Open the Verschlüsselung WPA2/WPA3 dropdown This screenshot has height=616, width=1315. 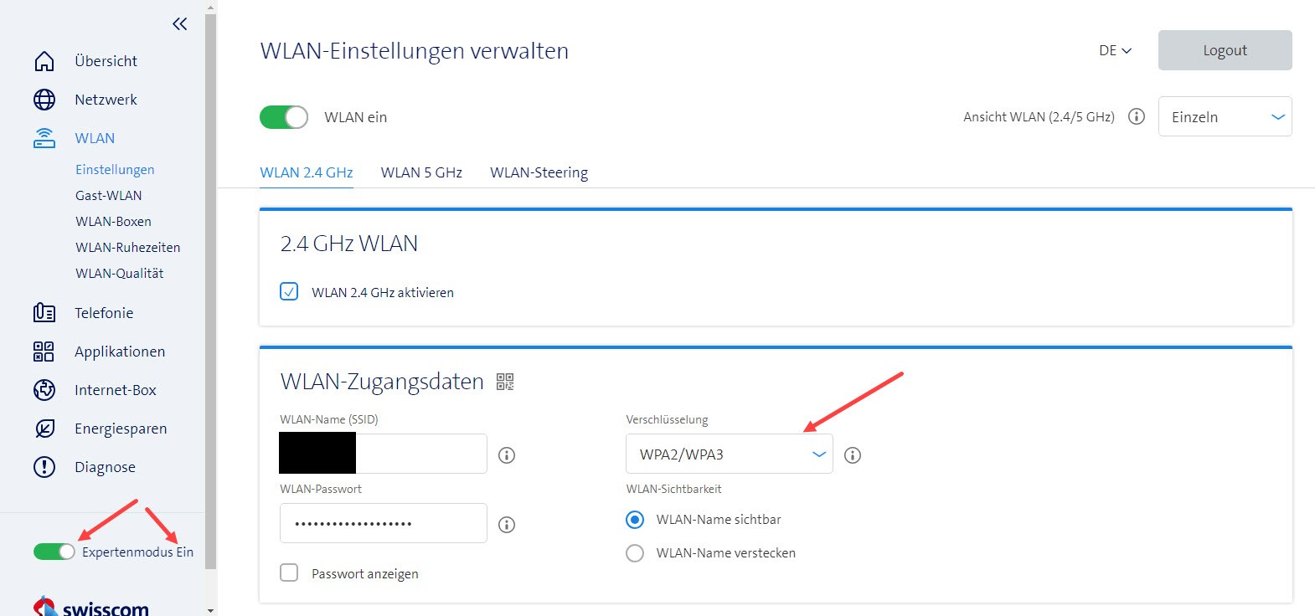coord(729,454)
